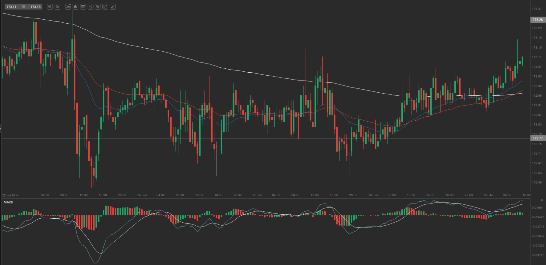
Task: Select the 173.26 price level tag
Action: [x=537, y=20]
